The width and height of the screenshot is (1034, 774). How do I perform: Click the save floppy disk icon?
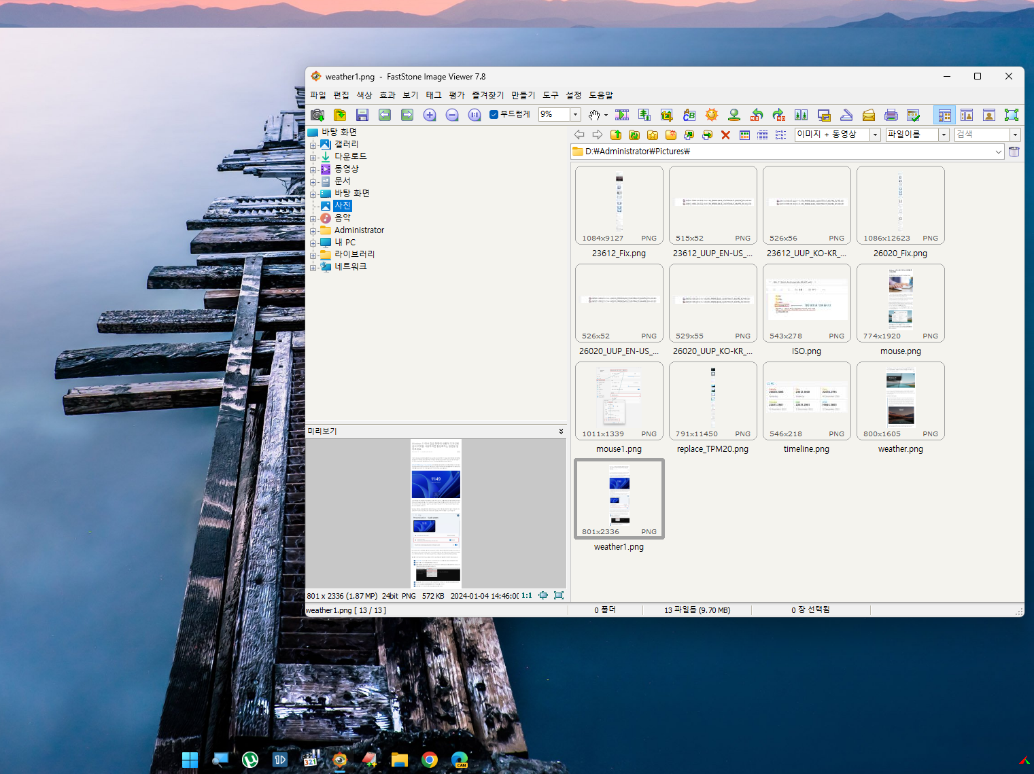pyautogui.click(x=362, y=115)
